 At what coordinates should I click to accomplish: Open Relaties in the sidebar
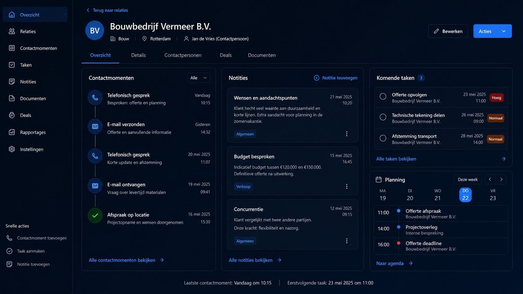coord(35,31)
